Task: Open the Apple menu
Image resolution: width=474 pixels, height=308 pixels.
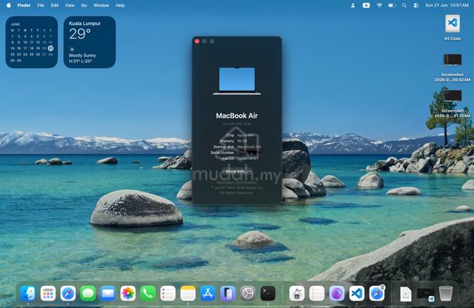Action: coord(9,5)
